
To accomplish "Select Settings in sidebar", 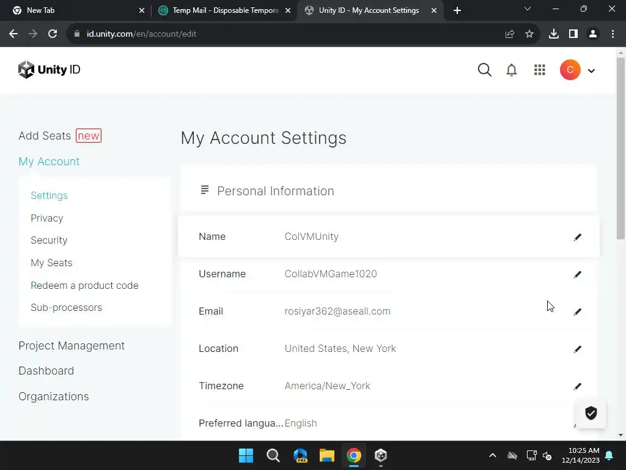I will pos(49,195).
